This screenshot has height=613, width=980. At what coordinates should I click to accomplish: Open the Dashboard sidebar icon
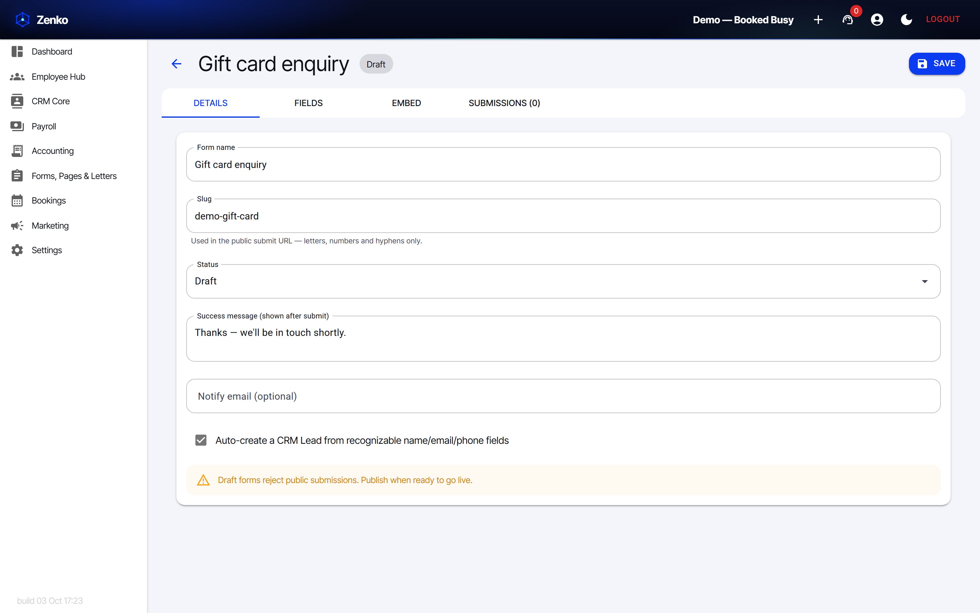click(17, 51)
